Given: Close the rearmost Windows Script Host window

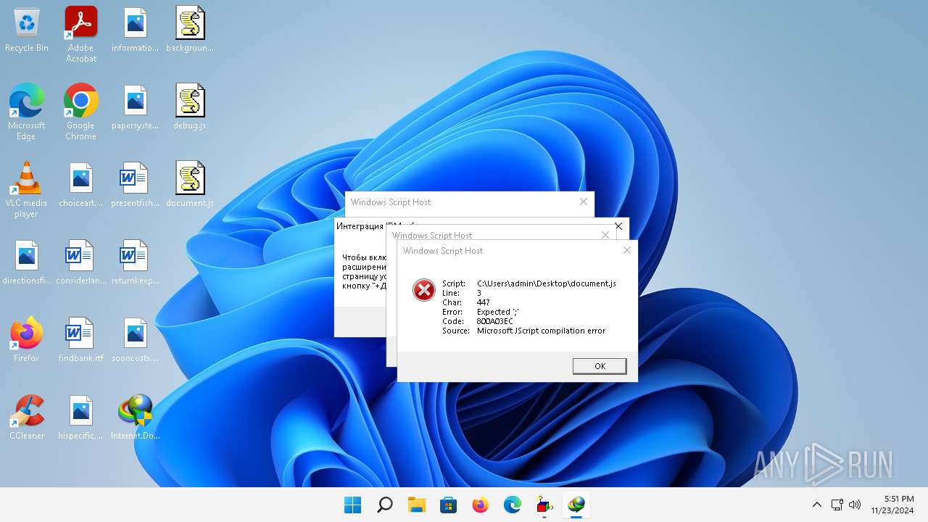Looking at the screenshot, I should click(x=584, y=202).
